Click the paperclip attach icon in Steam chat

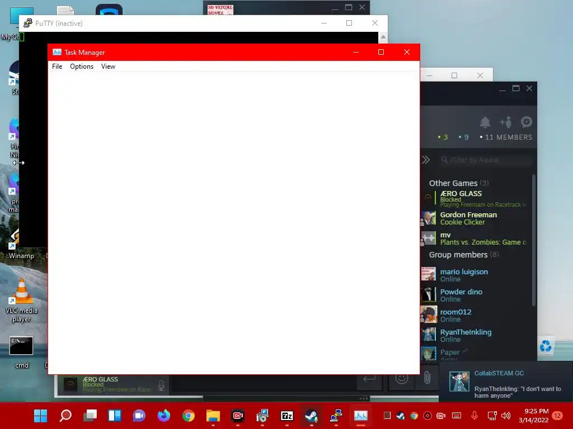tap(427, 378)
